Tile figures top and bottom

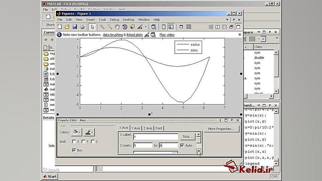pos(225,27)
